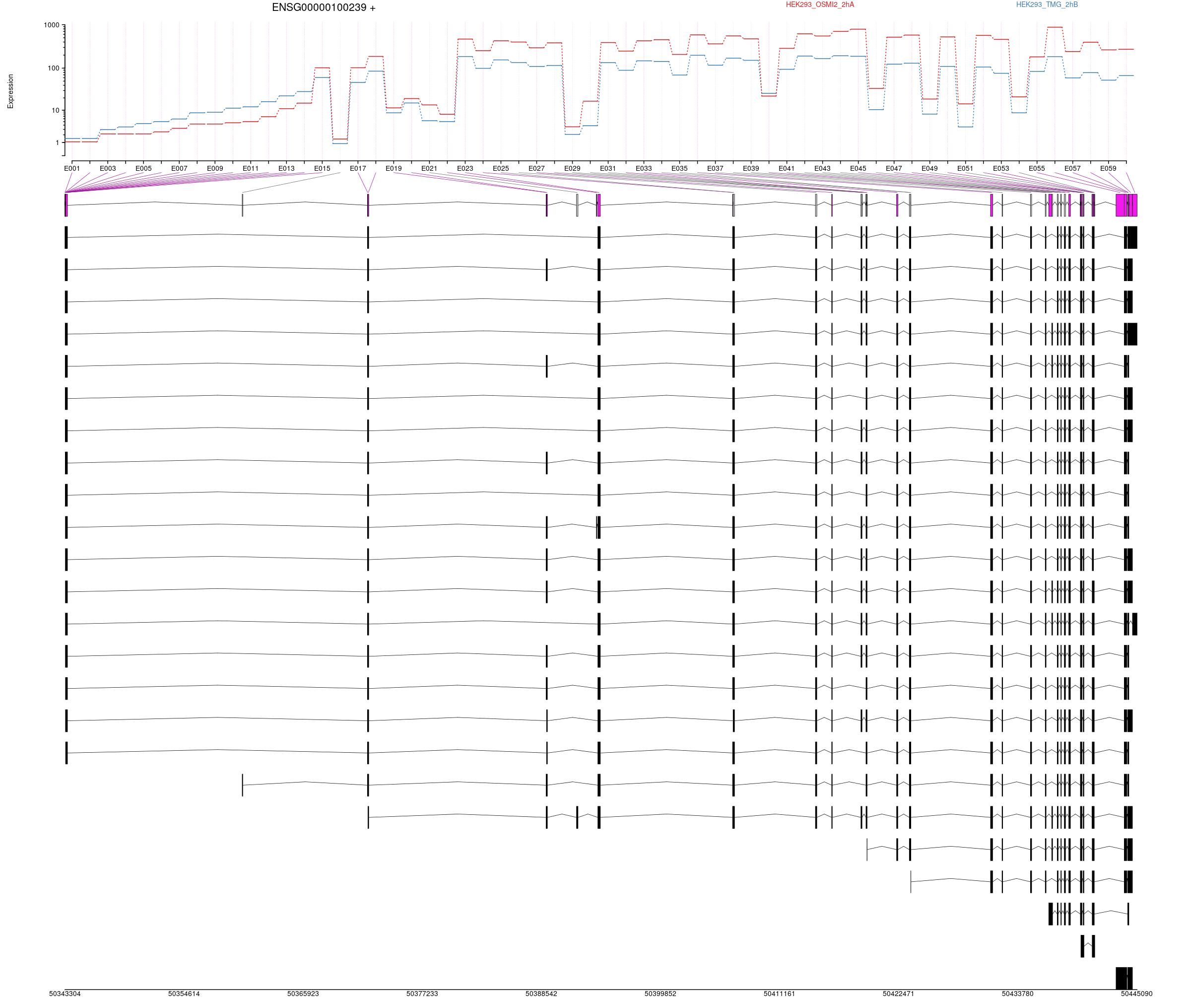The width and height of the screenshot is (1191, 1003).
Task: Select the HEK293_OSMI2_2hA legend label
Action: click(819, 4)
